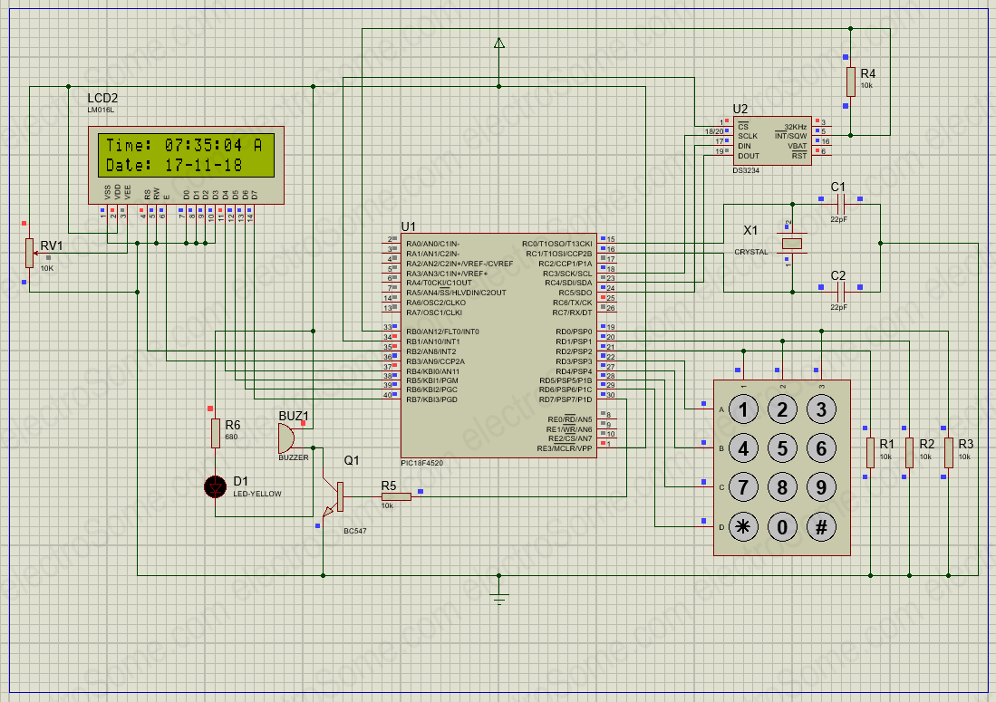Select the crystal oscillator X1
The width and height of the screenshot is (996, 702).
(792, 245)
